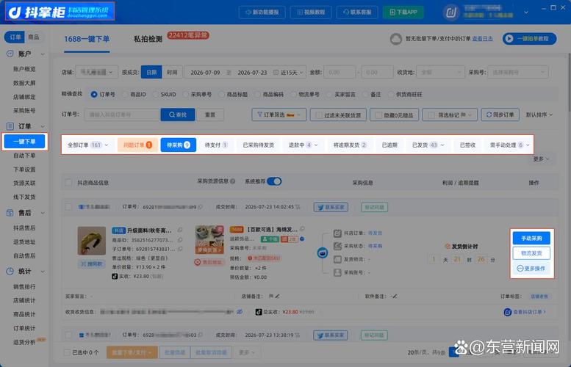The width and height of the screenshot is (571, 367).
Task: Open 货源关联 in the sidebar
Action: click(x=24, y=183)
